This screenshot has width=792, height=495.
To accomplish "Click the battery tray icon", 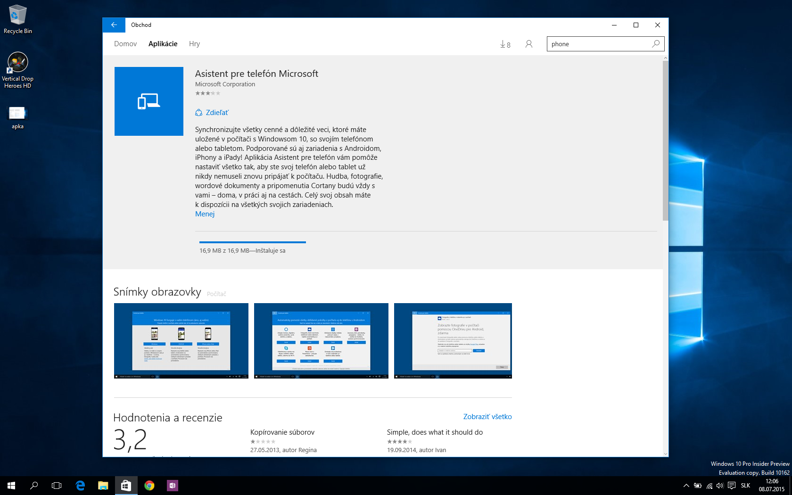I will (698, 486).
